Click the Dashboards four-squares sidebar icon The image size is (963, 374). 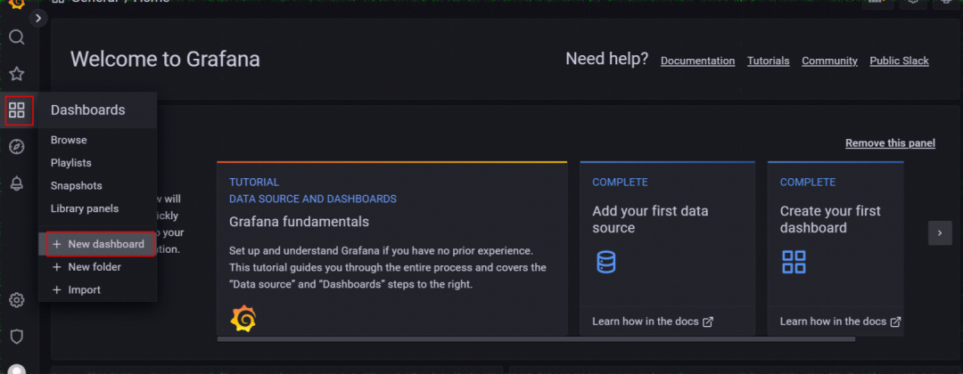tap(17, 111)
